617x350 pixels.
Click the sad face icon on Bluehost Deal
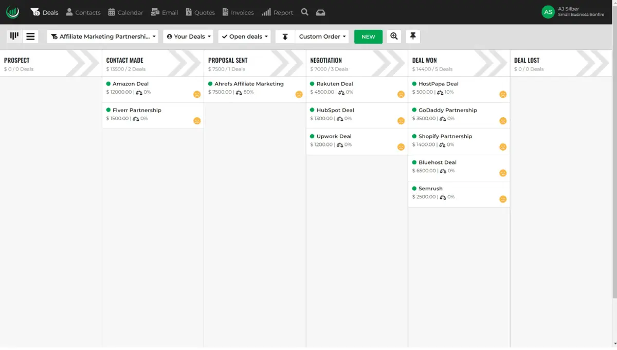point(503,173)
